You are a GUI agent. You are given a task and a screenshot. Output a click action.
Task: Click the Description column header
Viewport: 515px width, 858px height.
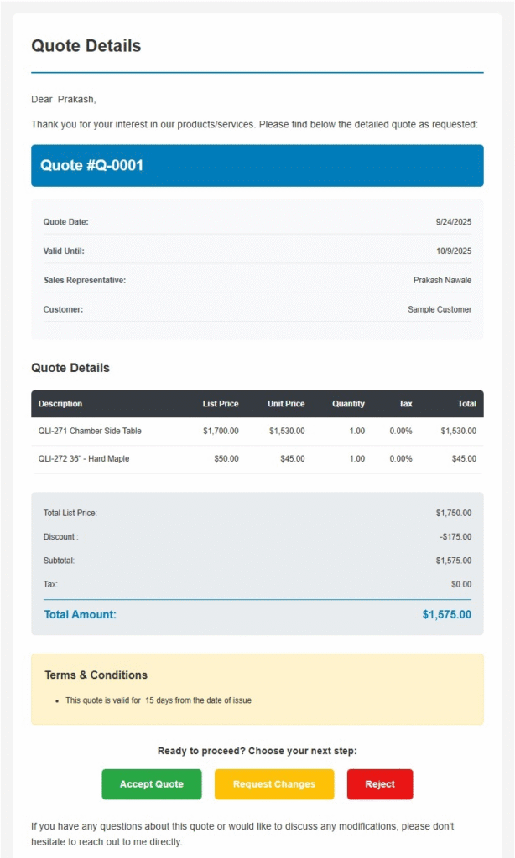60,404
